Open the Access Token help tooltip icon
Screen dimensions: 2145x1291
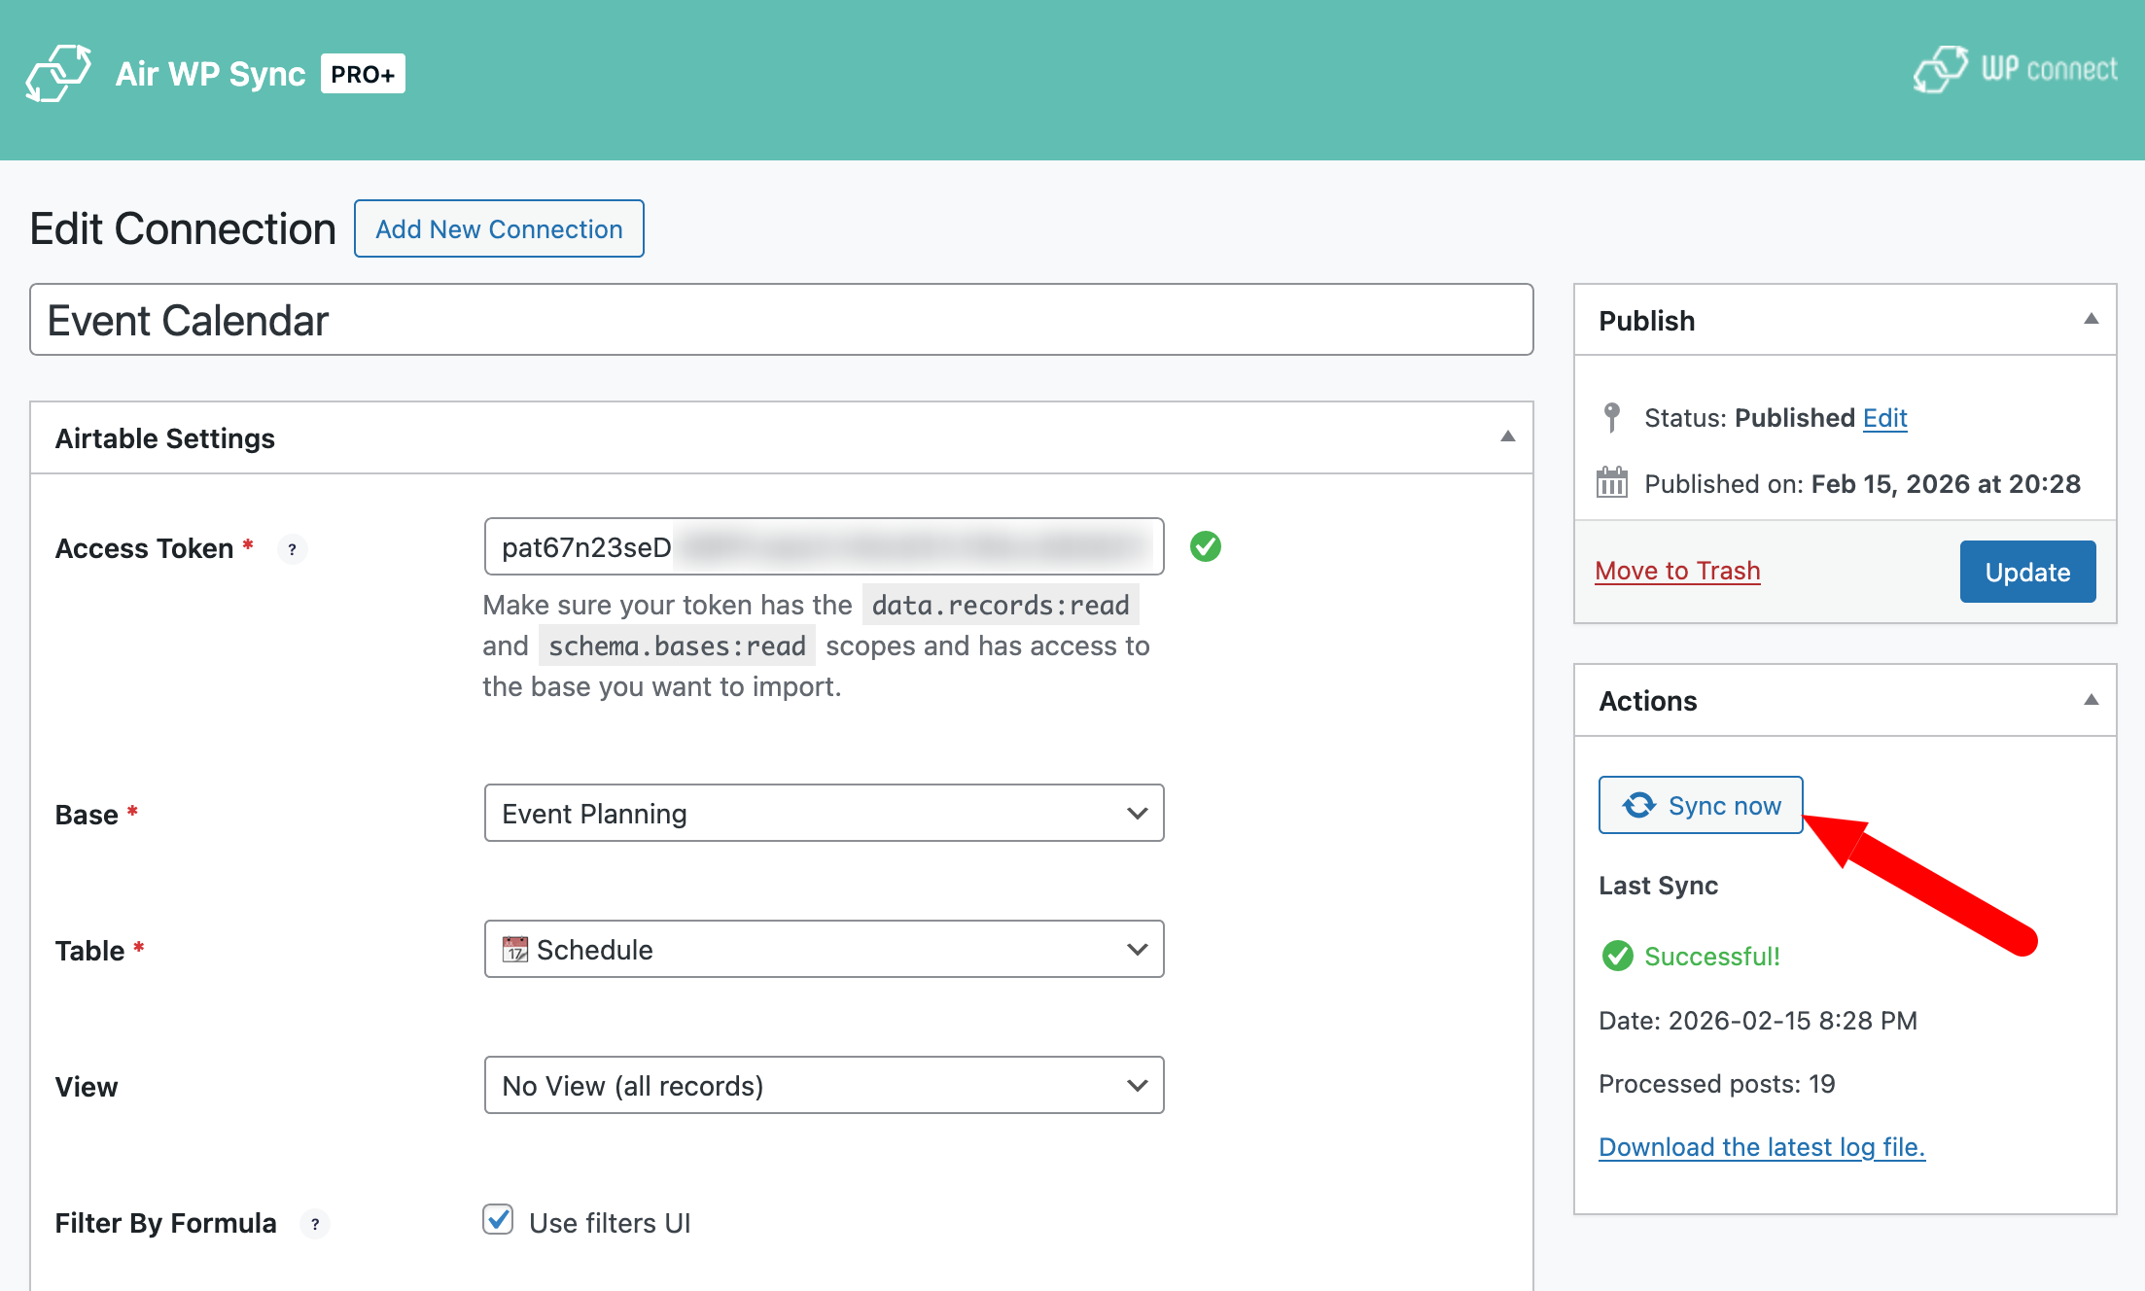292,549
